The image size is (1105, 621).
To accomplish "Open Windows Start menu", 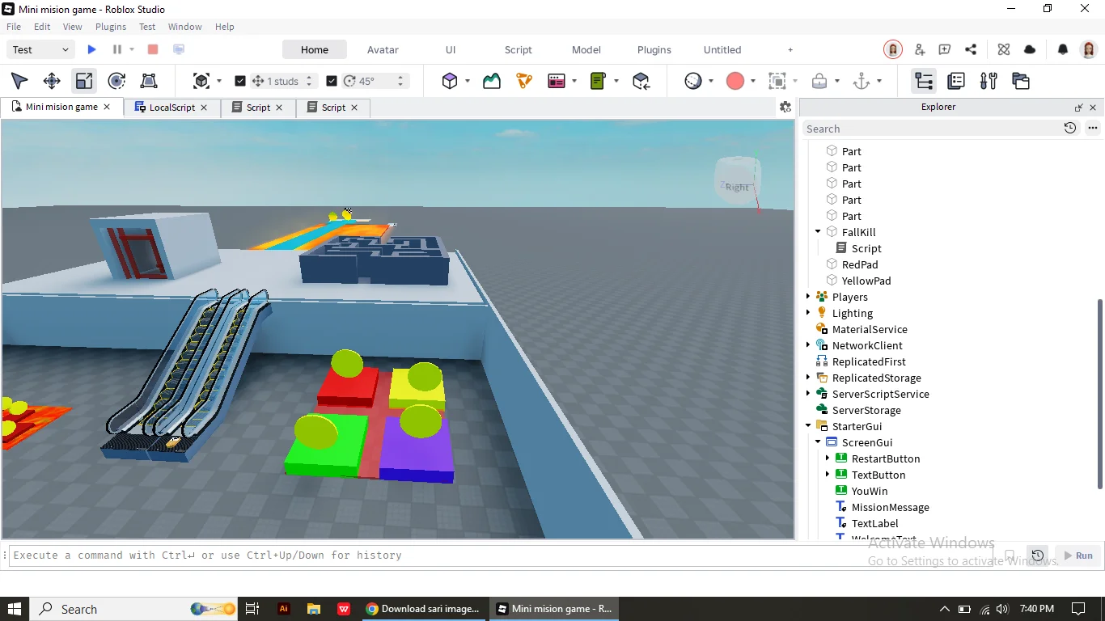I will (15, 609).
